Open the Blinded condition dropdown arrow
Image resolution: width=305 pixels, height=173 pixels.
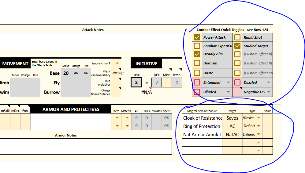coord(228,92)
